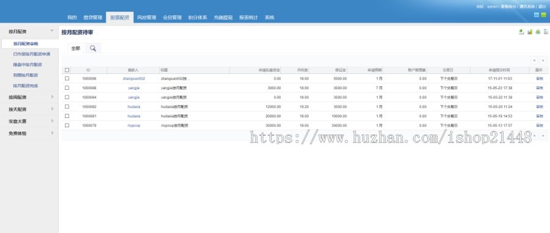Check the box for row ID 1000084

pyautogui.click(x=67, y=97)
